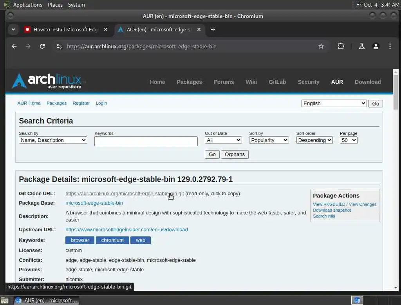Expand the Search by dropdown
The width and height of the screenshot is (401, 305).
(x=53, y=140)
